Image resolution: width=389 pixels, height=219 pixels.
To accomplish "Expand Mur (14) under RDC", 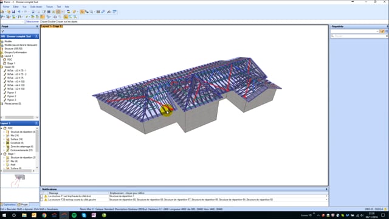I will (4, 136).
